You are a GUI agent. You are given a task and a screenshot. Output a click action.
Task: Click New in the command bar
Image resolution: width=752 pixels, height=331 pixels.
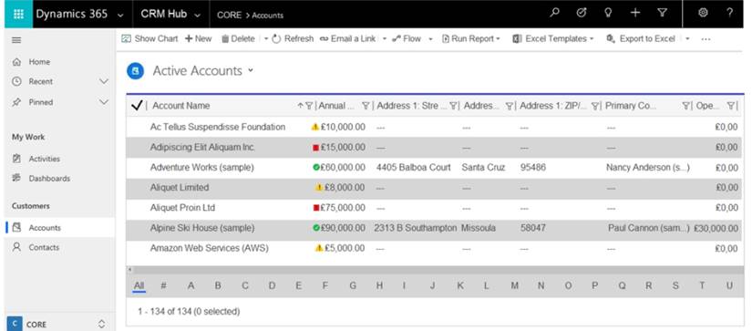point(198,39)
